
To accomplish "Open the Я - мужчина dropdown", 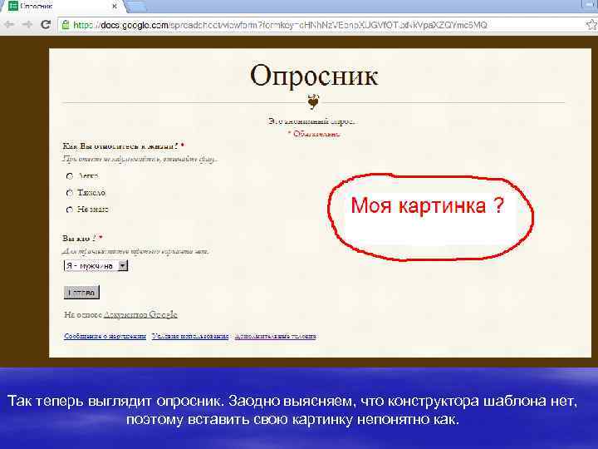I will pos(96,266).
